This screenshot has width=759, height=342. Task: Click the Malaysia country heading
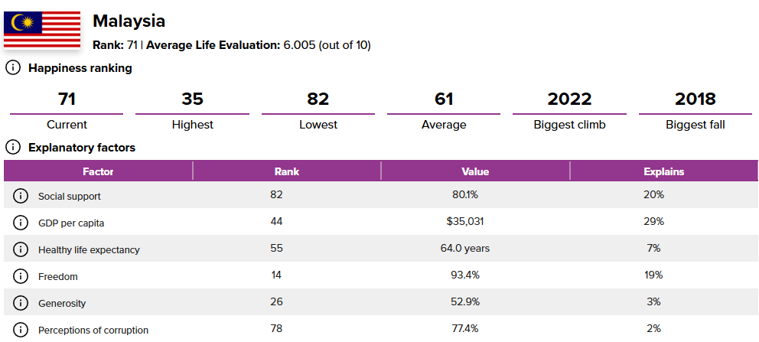click(x=129, y=21)
